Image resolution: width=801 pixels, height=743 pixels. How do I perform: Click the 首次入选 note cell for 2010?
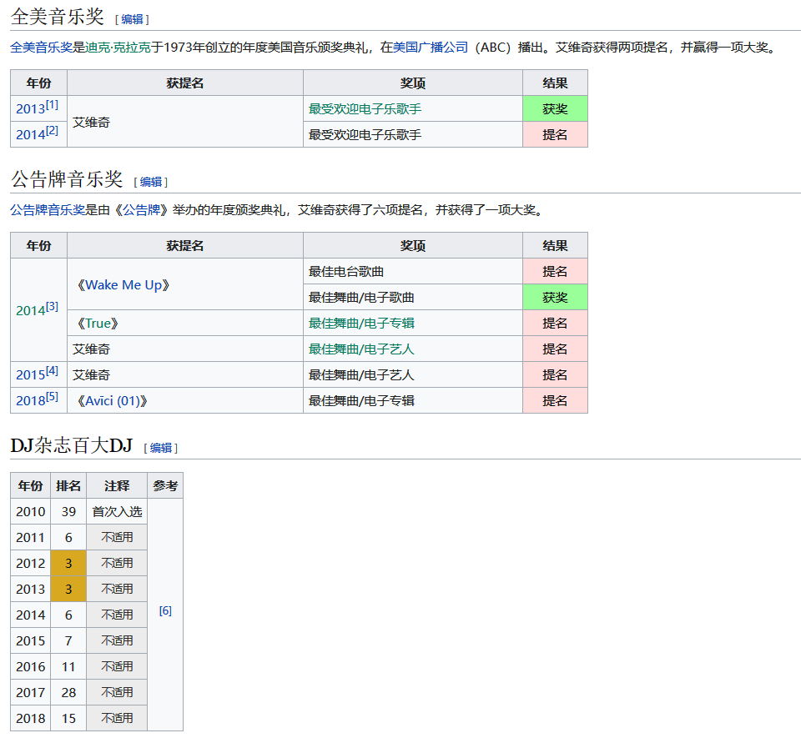pyautogui.click(x=117, y=512)
